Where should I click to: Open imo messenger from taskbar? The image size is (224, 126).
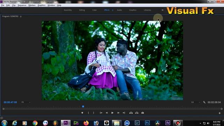(x=127, y=123)
